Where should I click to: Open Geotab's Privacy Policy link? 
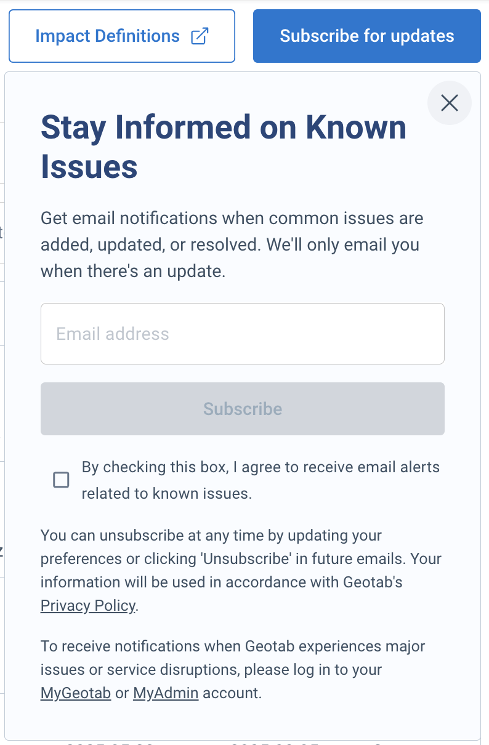[87, 605]
